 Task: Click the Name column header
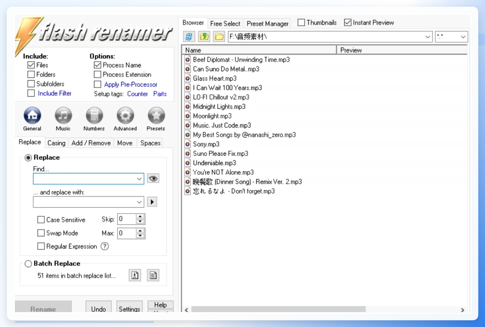pos(260,50)
